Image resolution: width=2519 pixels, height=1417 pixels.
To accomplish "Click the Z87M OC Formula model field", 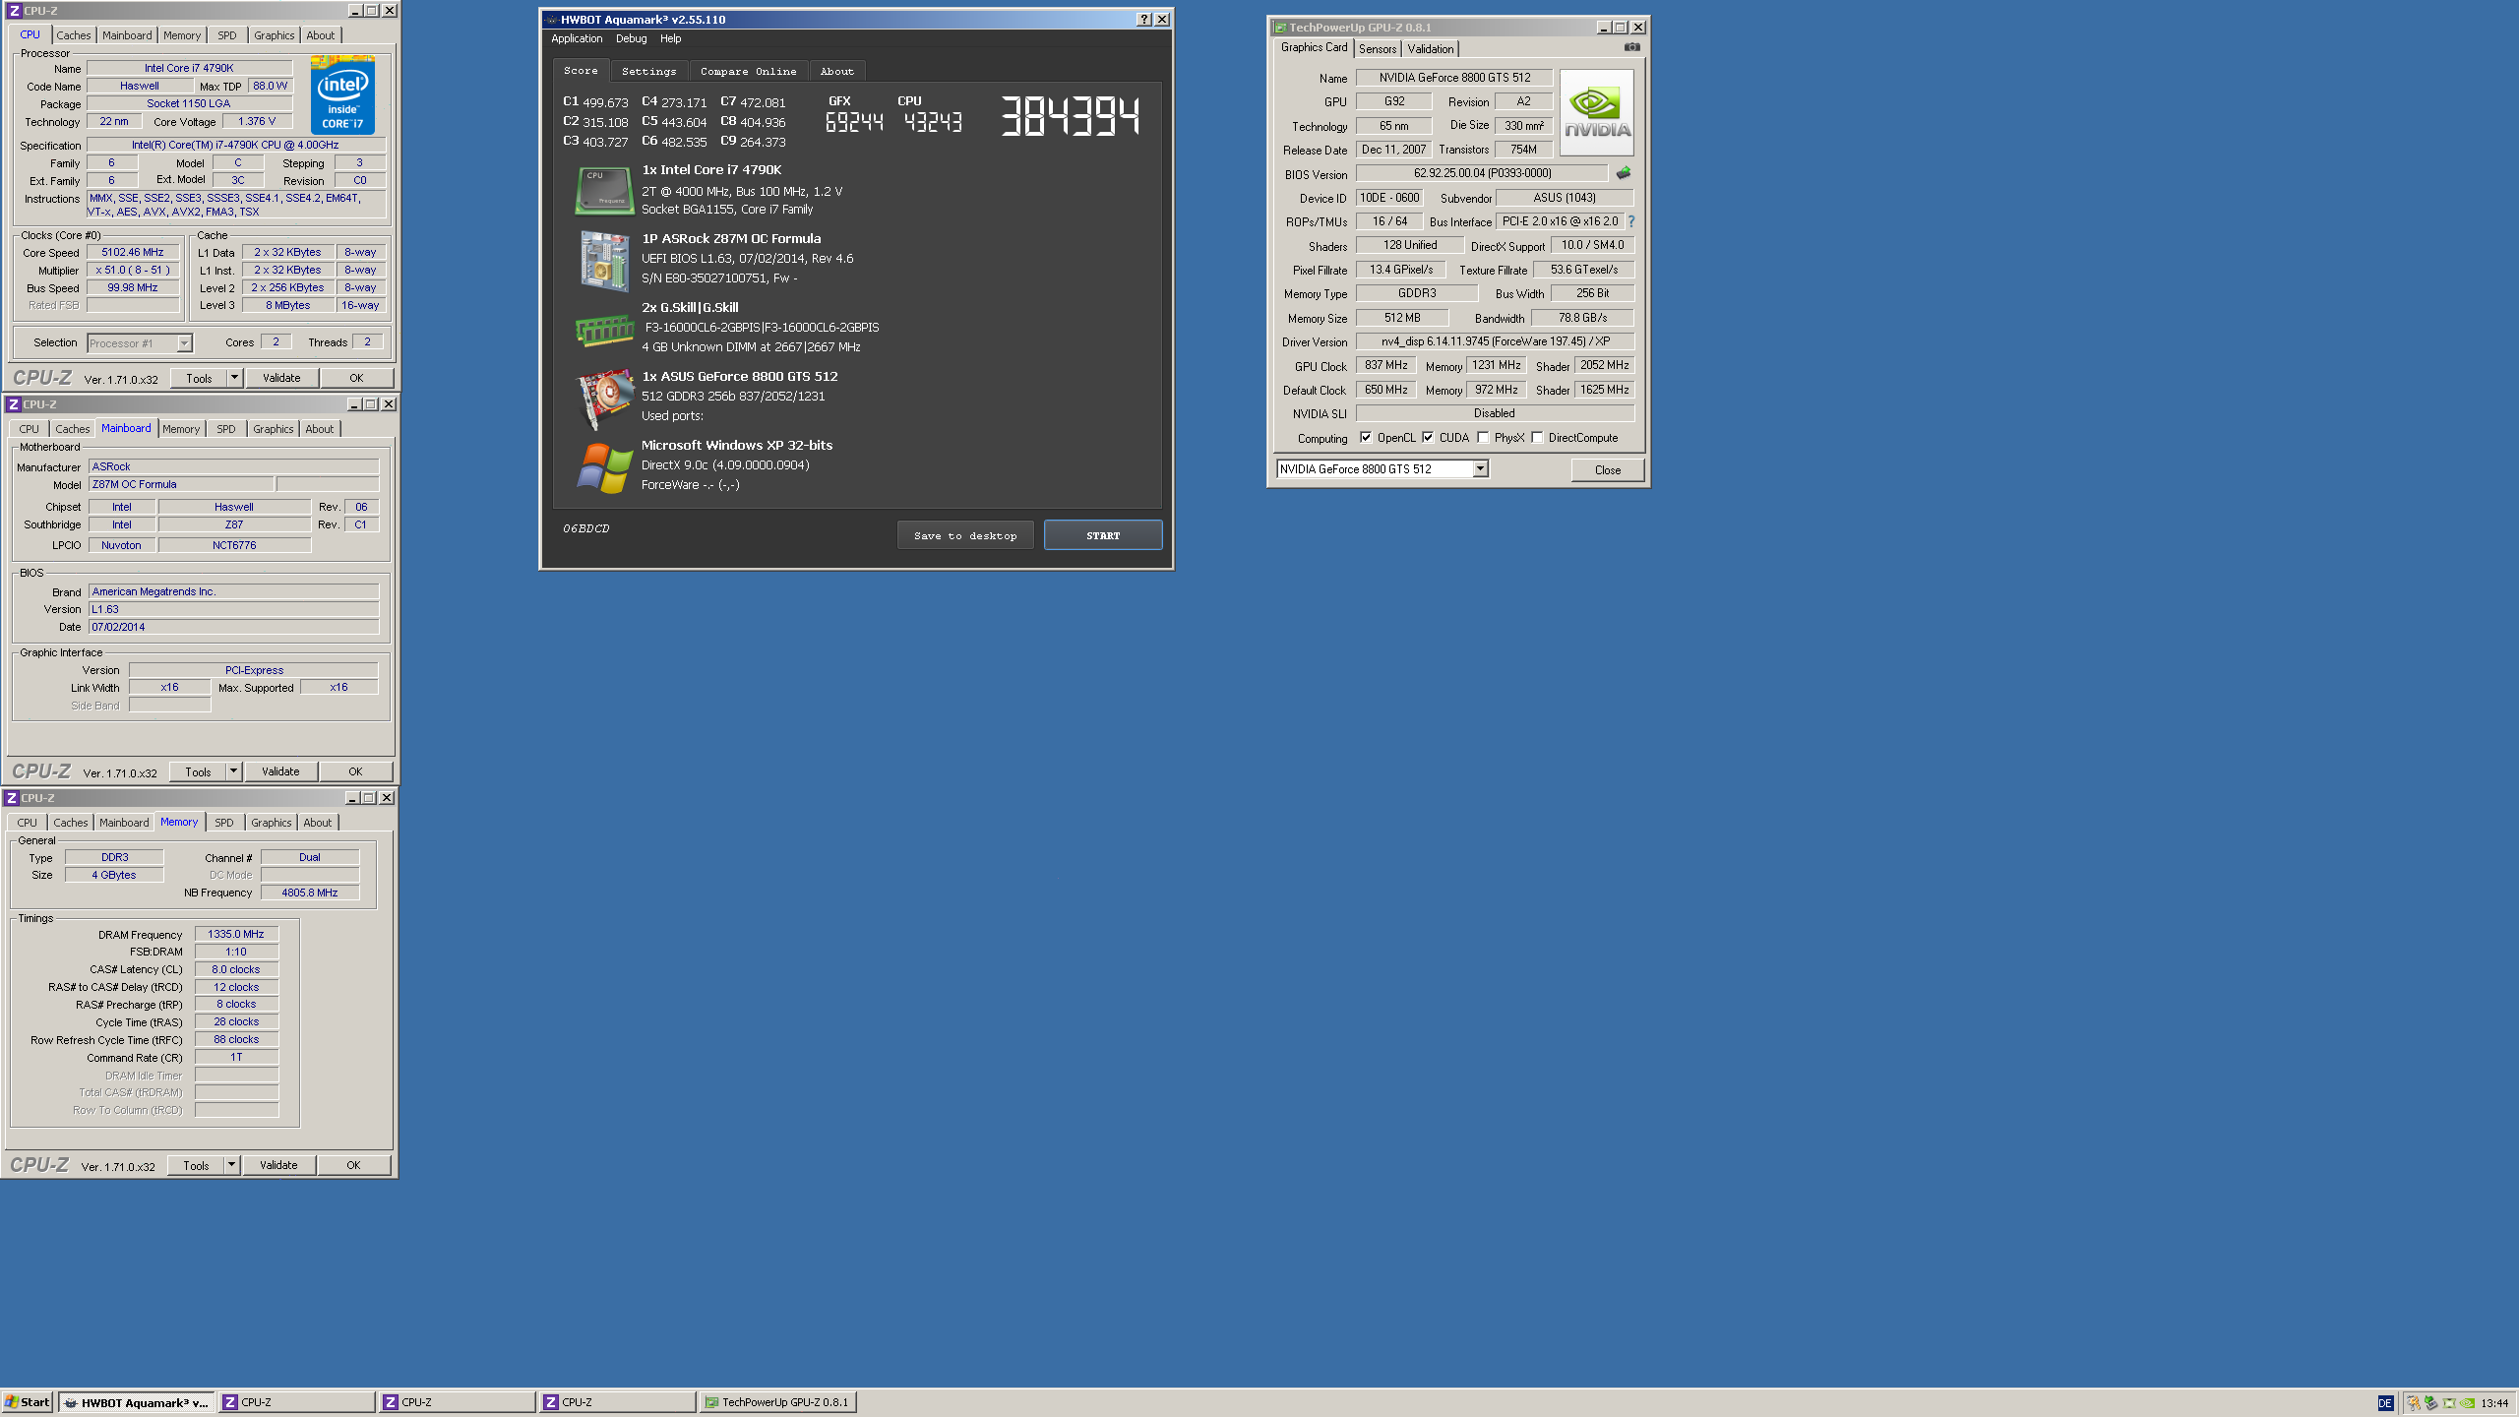I will click(x=181, y=484).
